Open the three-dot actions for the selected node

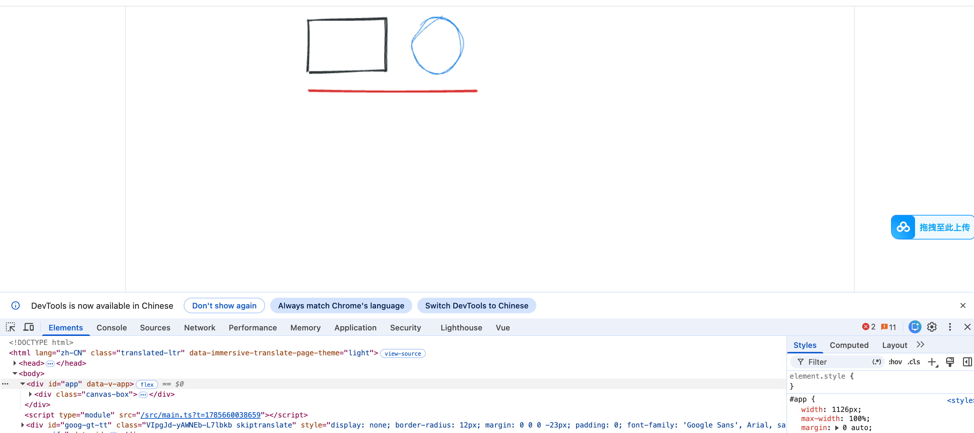[x=5, y=384]
